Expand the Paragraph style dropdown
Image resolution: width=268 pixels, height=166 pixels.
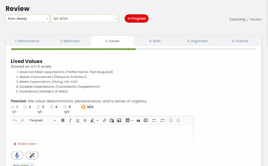(43, 120)
